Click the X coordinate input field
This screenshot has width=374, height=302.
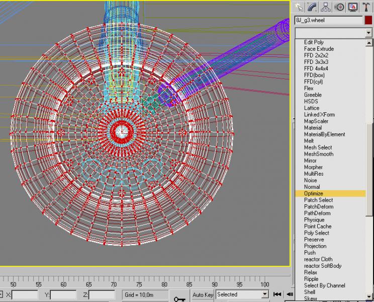point(25,295)
